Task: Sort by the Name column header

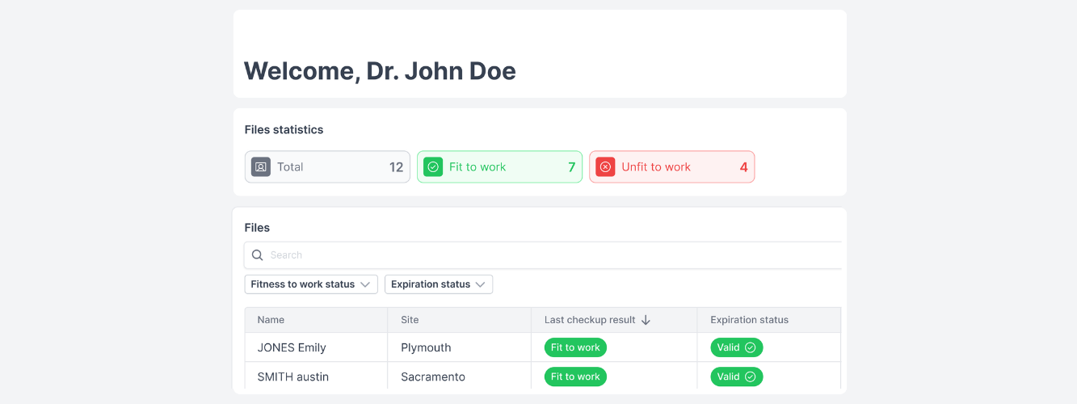Action: click(271, 320)
